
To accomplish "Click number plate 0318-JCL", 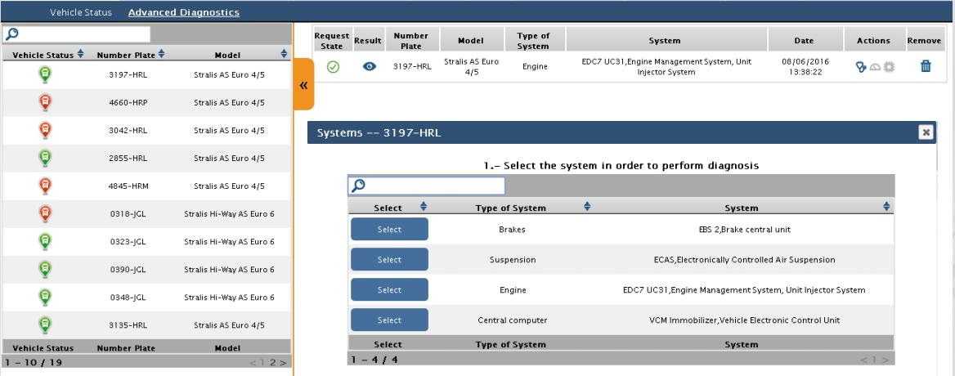I will tap(128, 214).
